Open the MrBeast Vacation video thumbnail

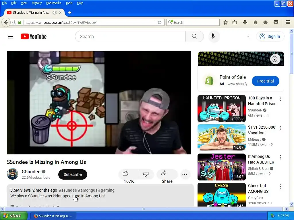coord(222,138)
